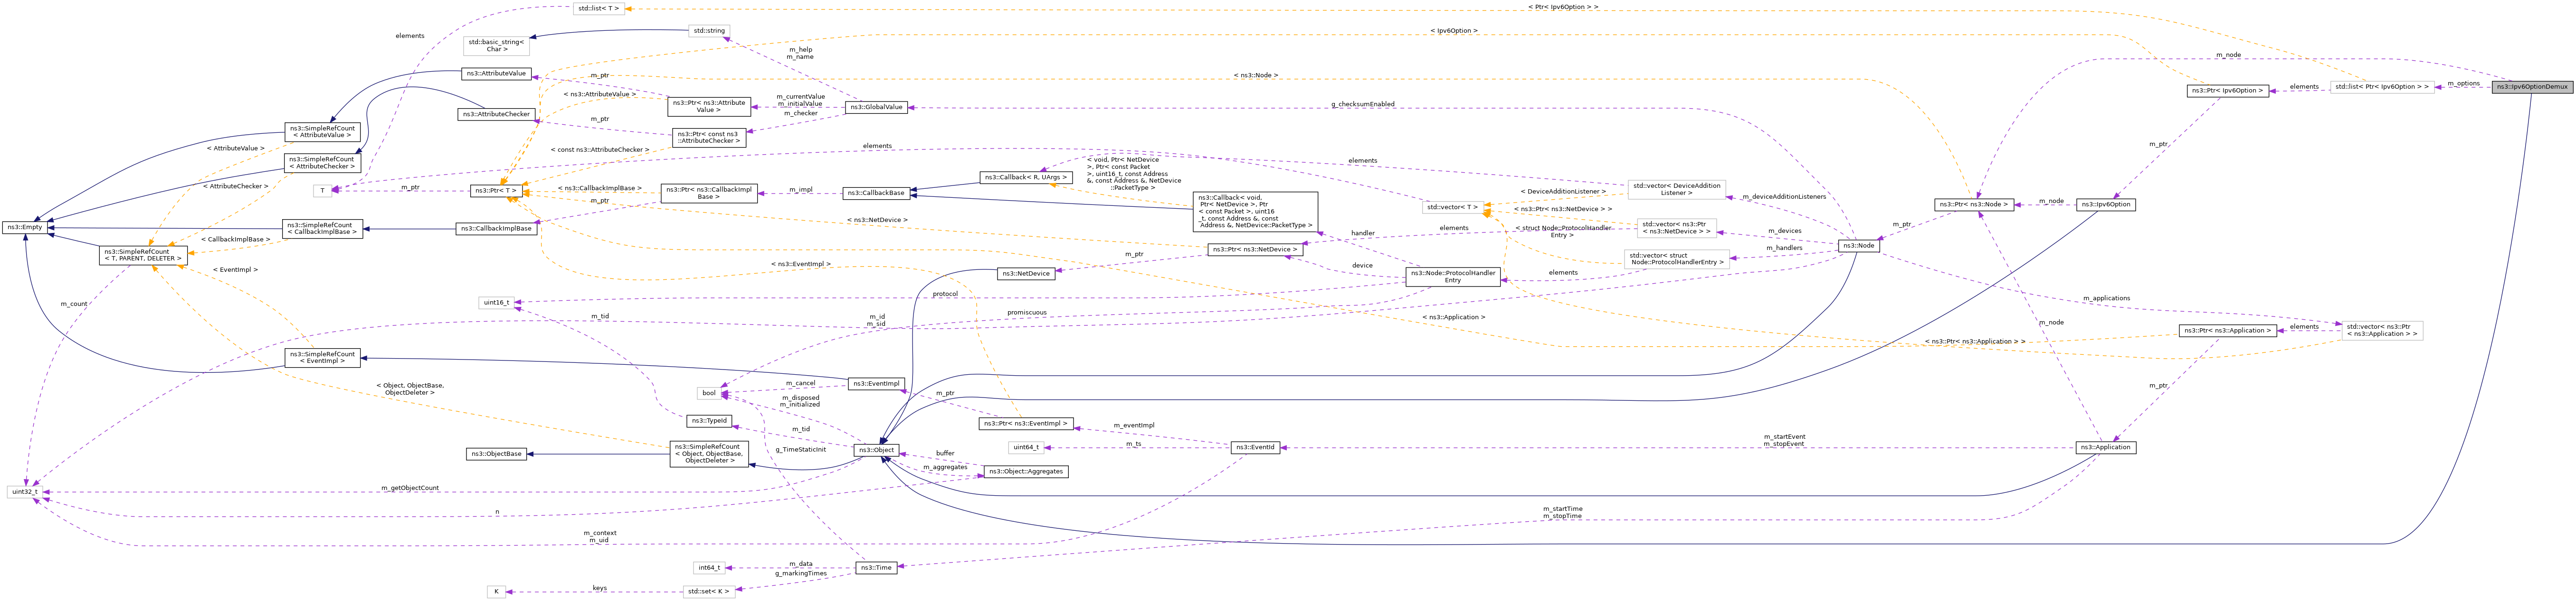Click the std::set< K > node
This screenshot has height=601, width=2576.
tap(709, 592)
